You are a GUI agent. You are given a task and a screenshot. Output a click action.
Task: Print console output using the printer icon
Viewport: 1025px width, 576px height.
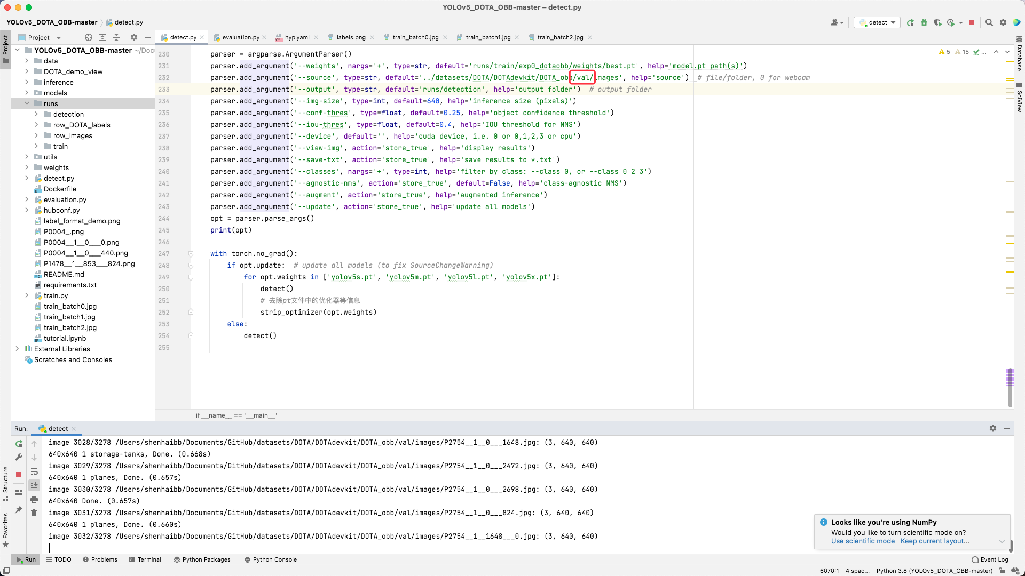35,500
